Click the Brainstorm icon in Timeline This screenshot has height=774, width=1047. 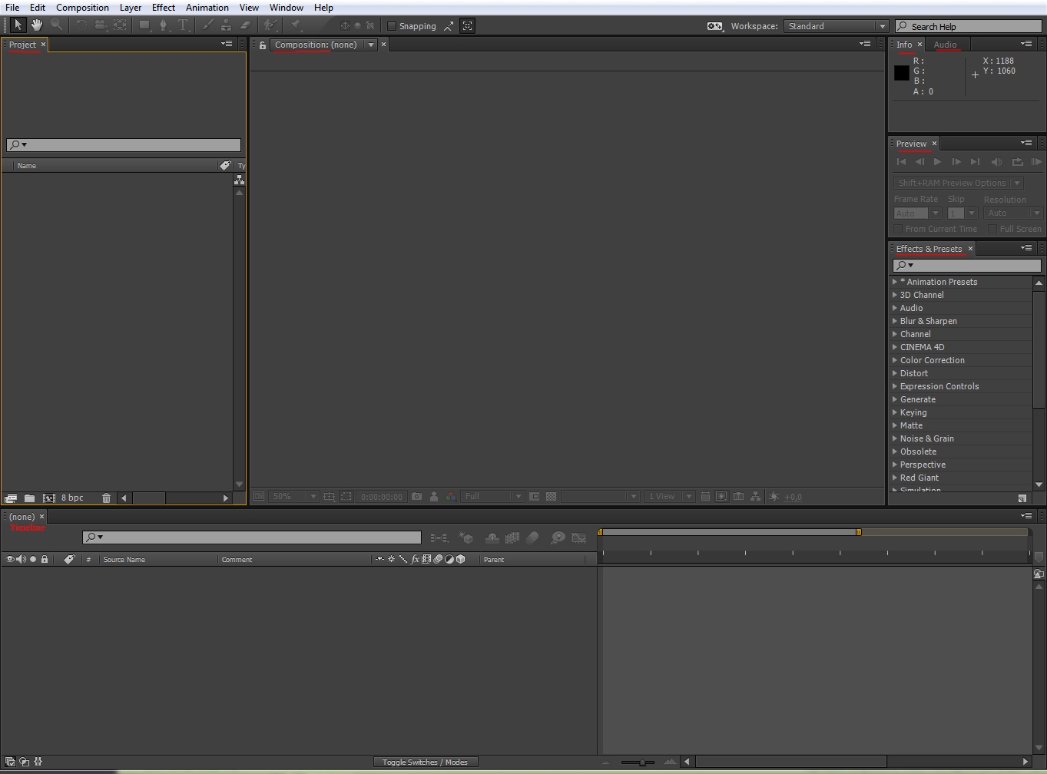tap(558, 538)
